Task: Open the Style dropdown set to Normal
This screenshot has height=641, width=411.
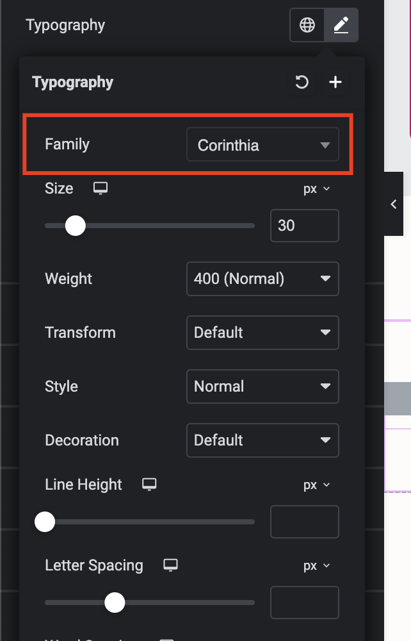Action: [x=262, y=387]
